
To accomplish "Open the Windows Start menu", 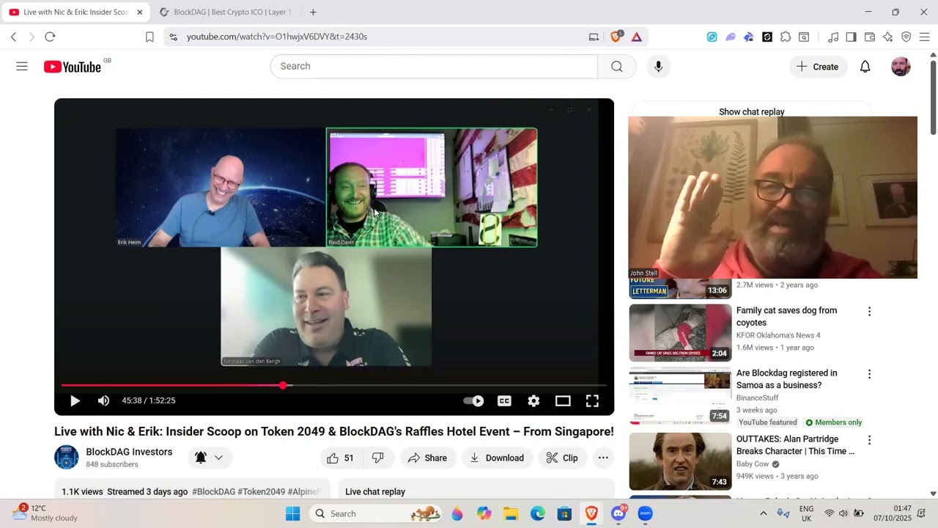I will 292,513.
